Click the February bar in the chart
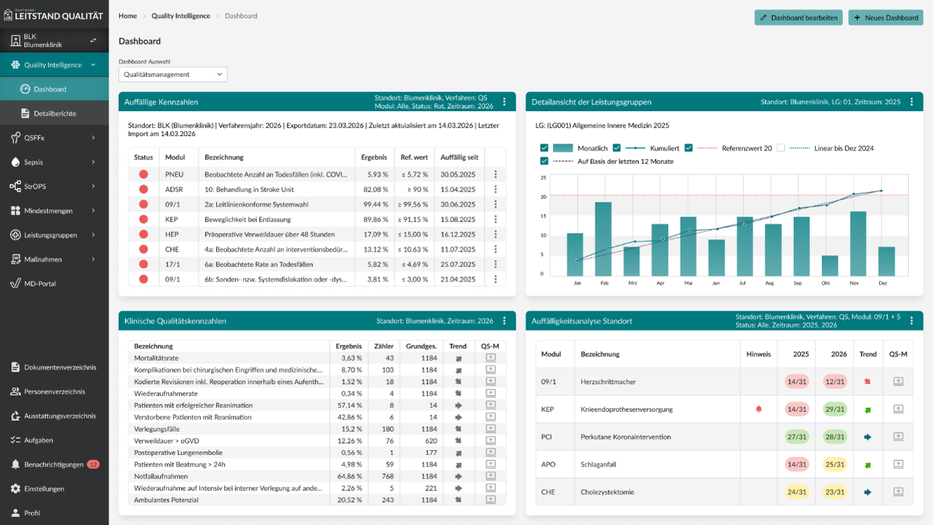This screenshot has width=933, height=525. (x=603, y=238)
